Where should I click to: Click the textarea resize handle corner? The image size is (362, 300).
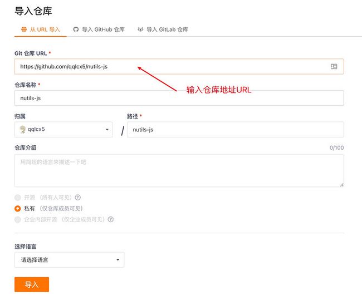(x=341, y=185)
